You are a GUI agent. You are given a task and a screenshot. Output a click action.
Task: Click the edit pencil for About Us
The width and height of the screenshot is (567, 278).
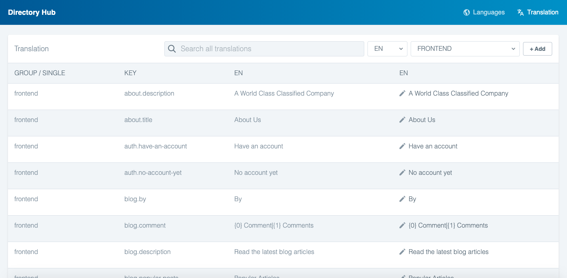402,120
